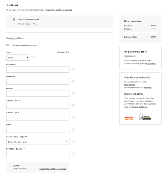Click the help icon beside Postcode field
Screen dimensions: 167x173
[73, 154]
